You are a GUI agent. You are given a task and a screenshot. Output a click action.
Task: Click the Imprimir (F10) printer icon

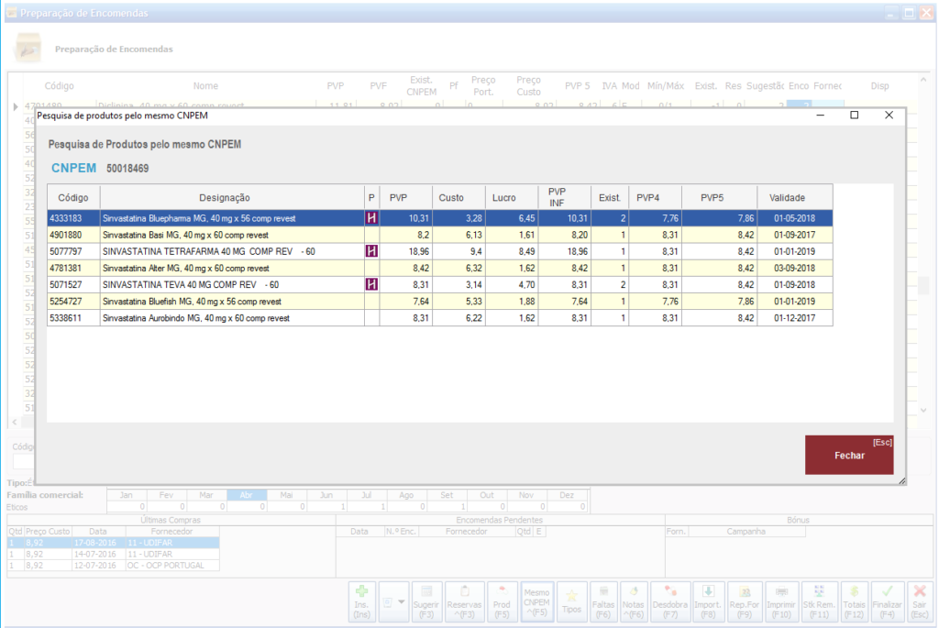point(781,601)
